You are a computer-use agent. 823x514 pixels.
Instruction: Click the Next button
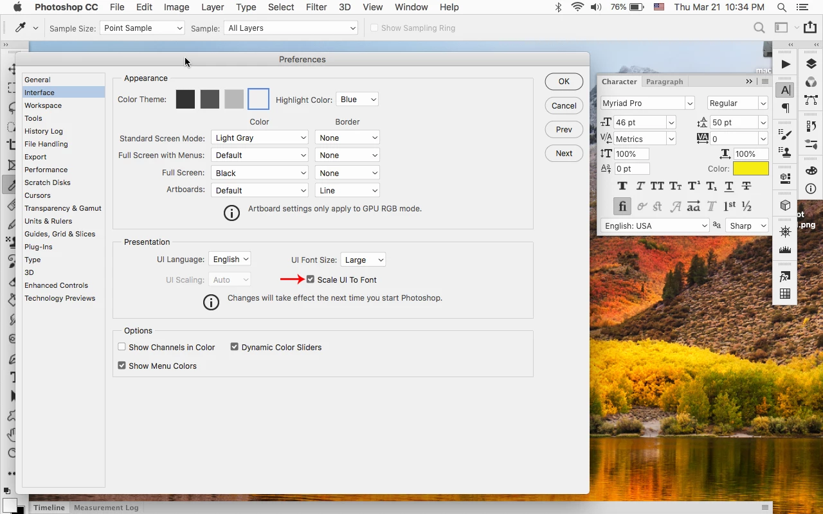(x=564, y=153)
